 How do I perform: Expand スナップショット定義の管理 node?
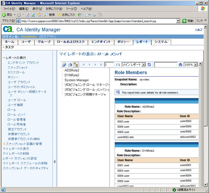point(4,144)
